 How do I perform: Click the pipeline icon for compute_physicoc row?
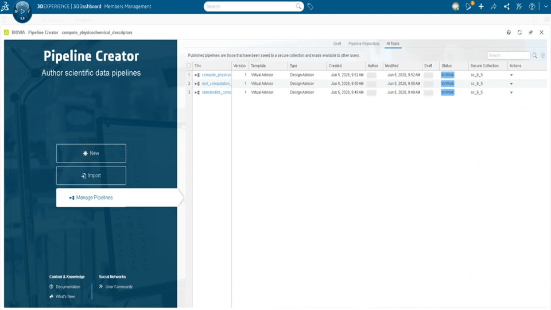click(197, 75)
